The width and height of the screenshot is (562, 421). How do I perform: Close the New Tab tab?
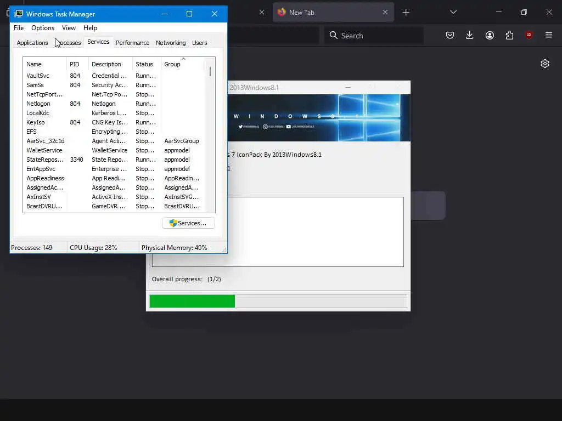[x=385, y=12]
